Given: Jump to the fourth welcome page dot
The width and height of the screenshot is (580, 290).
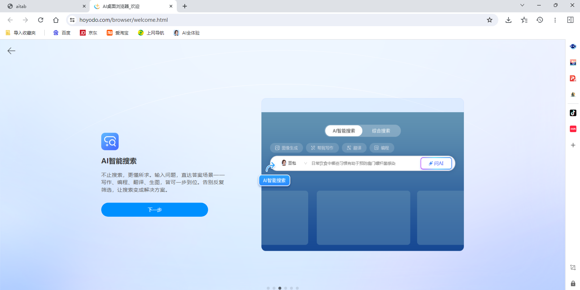Looking at the screenshot, I should tap(286, 288).
